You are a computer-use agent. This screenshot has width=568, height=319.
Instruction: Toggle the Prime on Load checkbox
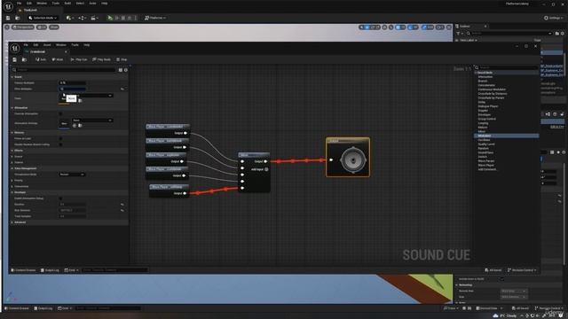pyautogui.click(x=60, y=138)
